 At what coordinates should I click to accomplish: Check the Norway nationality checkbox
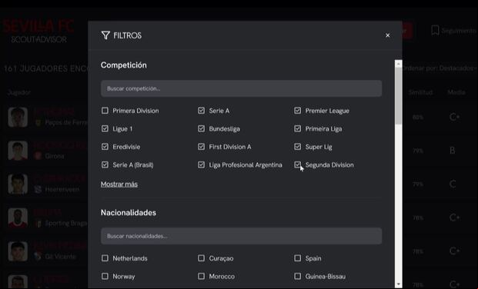point(105,276)
